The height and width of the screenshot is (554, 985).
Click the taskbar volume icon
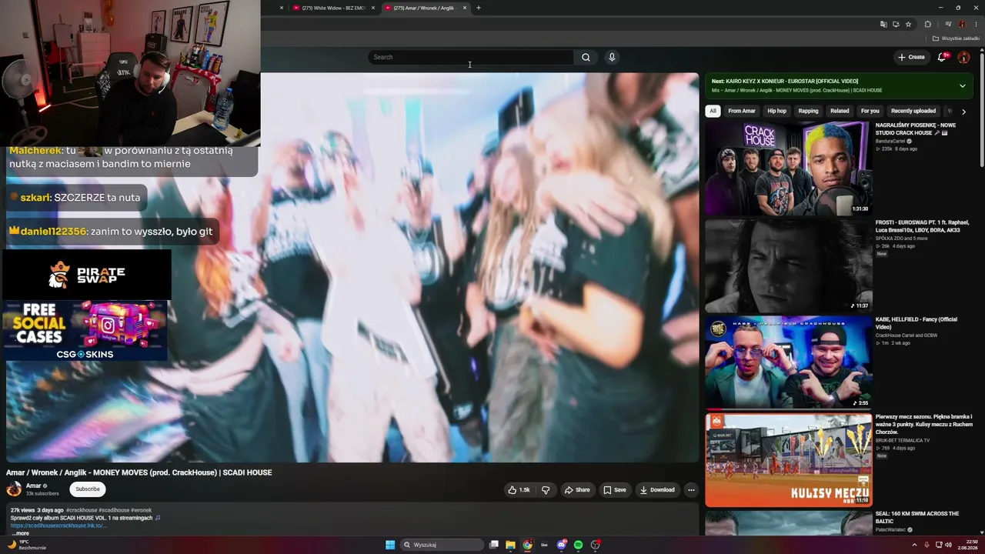click(x=948, y=545)
